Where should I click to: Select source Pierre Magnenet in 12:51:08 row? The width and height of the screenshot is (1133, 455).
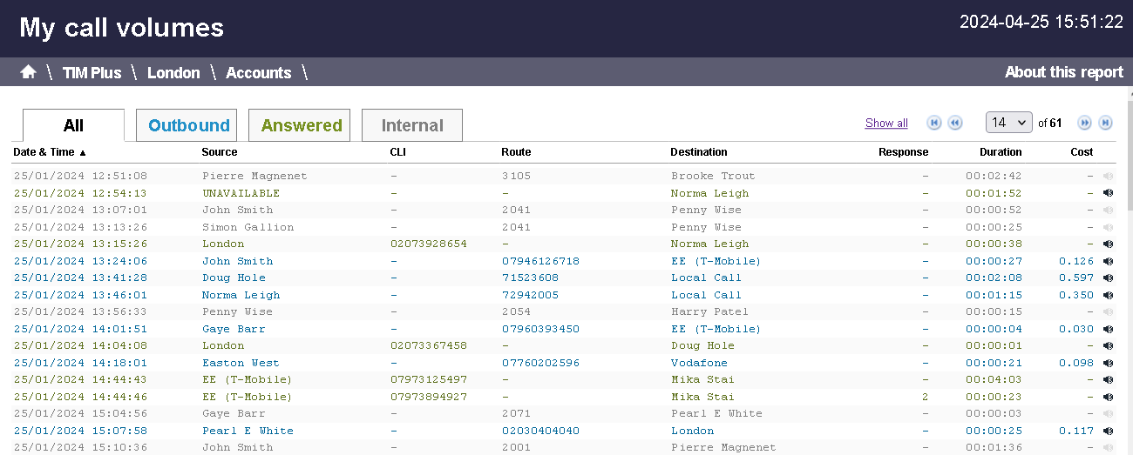pyautogui.click(x=254, y=176)
